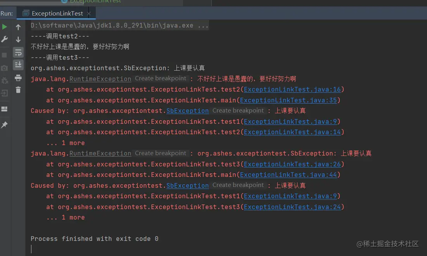The width and height of the screenshot is (427, 256).
Task: Click the white '不好好上课是愚蠢的，要好好努力啊' output line
Action: 80,47
